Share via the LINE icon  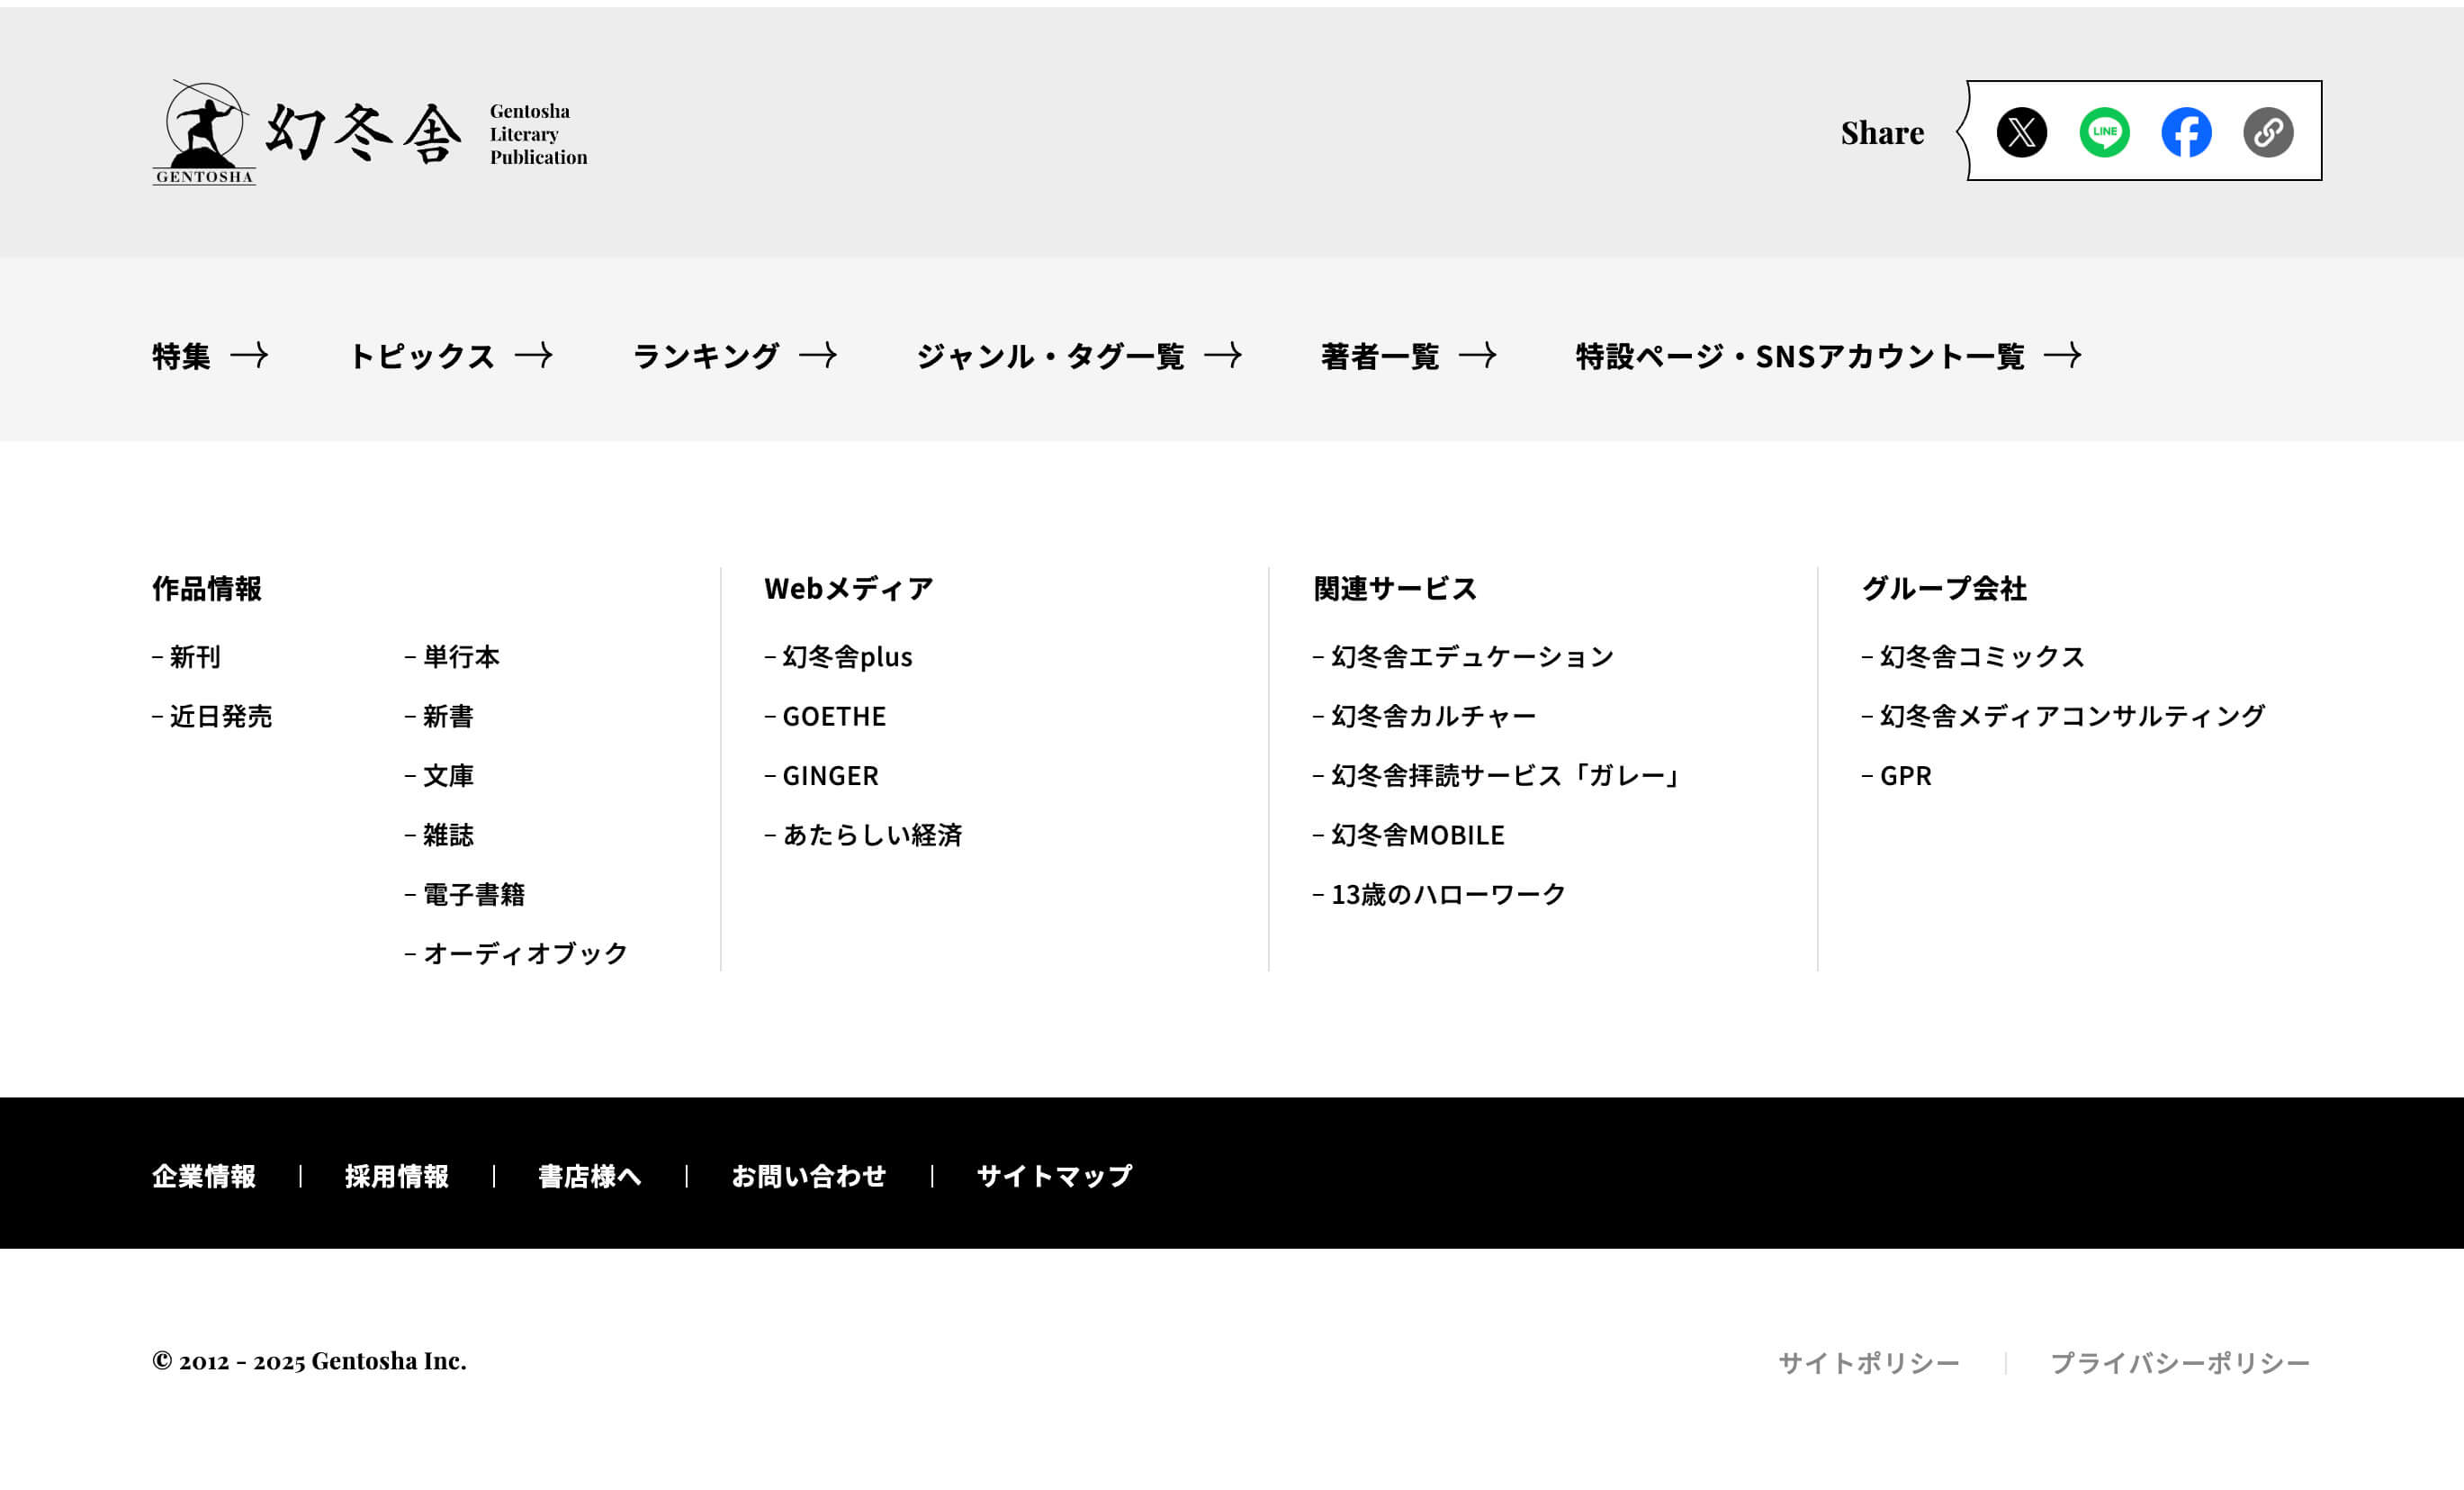click(x=2103, y=132)
